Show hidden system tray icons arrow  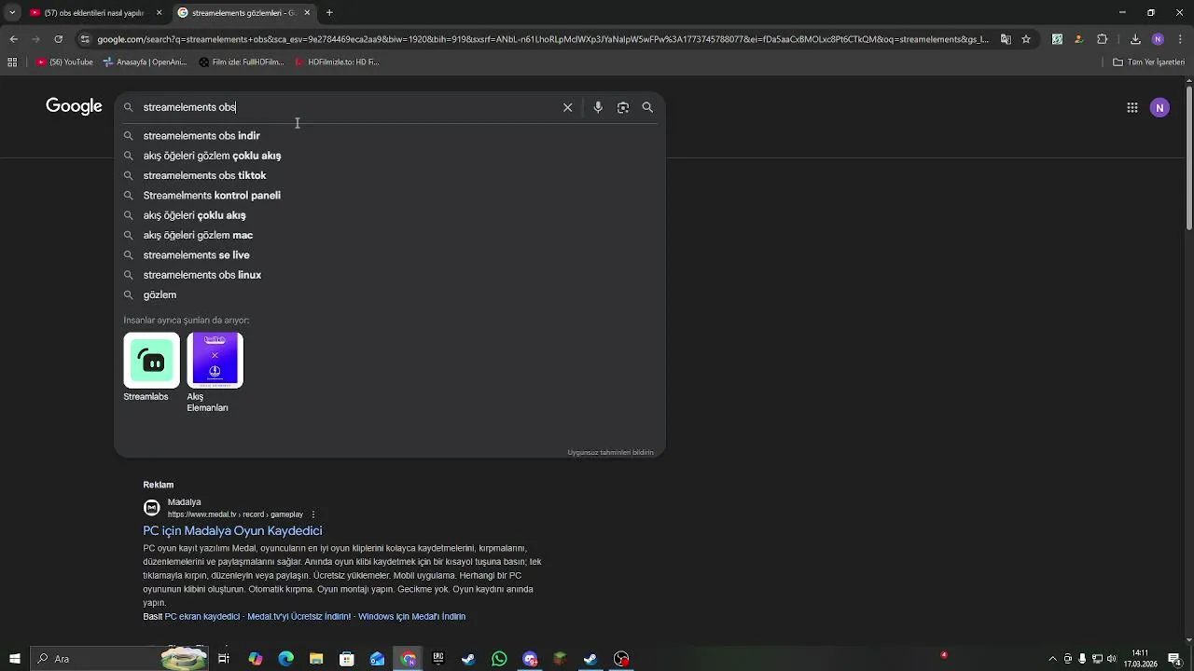(1053, 659)
